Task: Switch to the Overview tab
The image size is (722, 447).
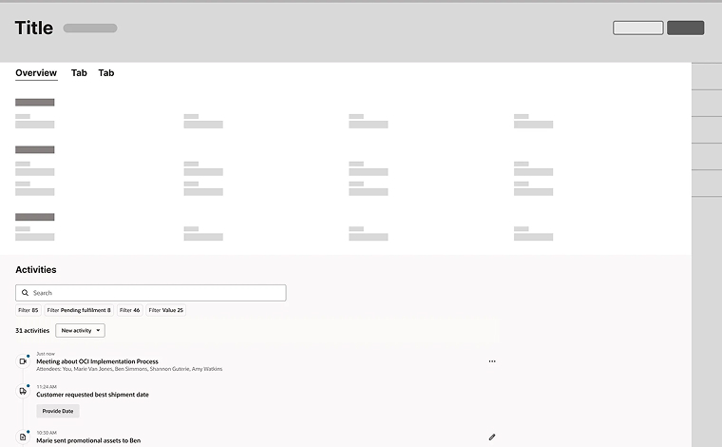Action: tap(36, 73)
